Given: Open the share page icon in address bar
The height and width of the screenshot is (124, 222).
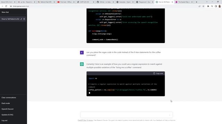Looking at the screenshot, I should click(x=199, y=6).
